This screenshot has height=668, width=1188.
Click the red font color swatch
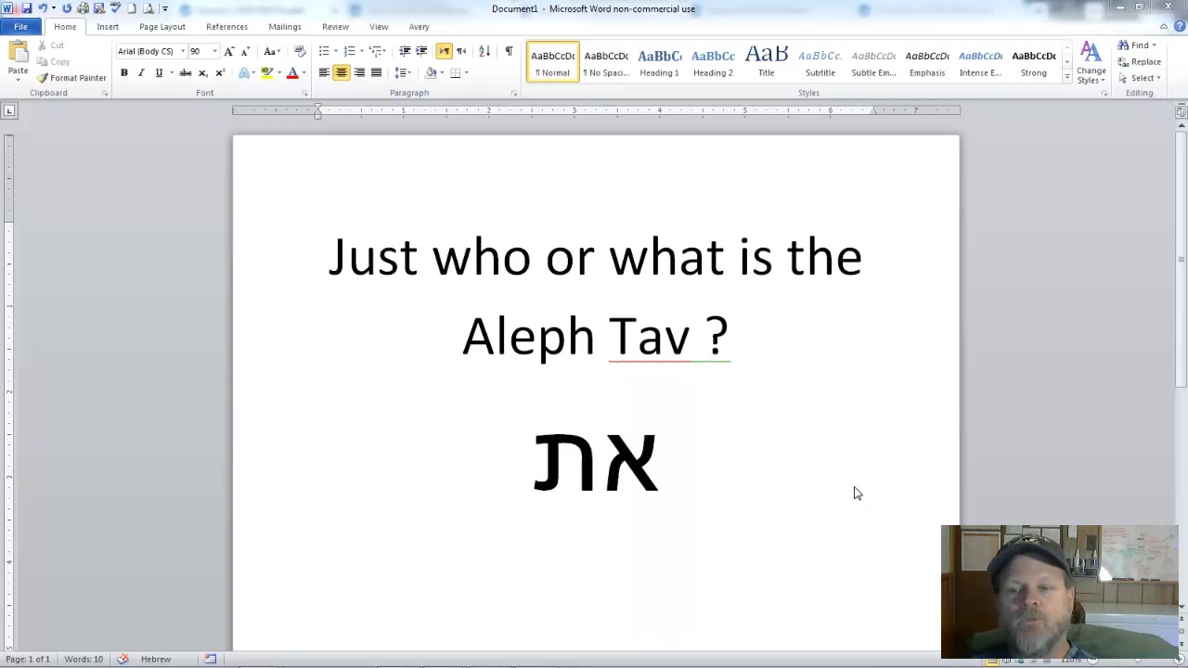(292, 72)
